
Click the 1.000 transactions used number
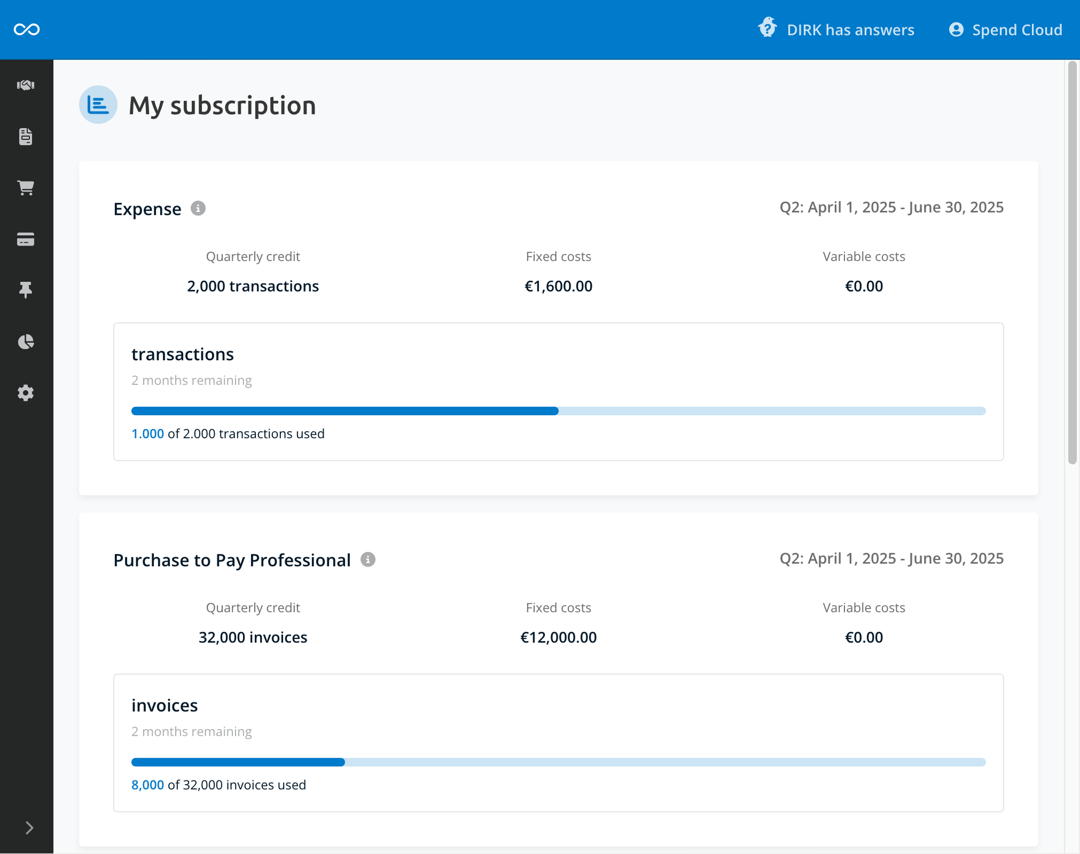point(147,434)
